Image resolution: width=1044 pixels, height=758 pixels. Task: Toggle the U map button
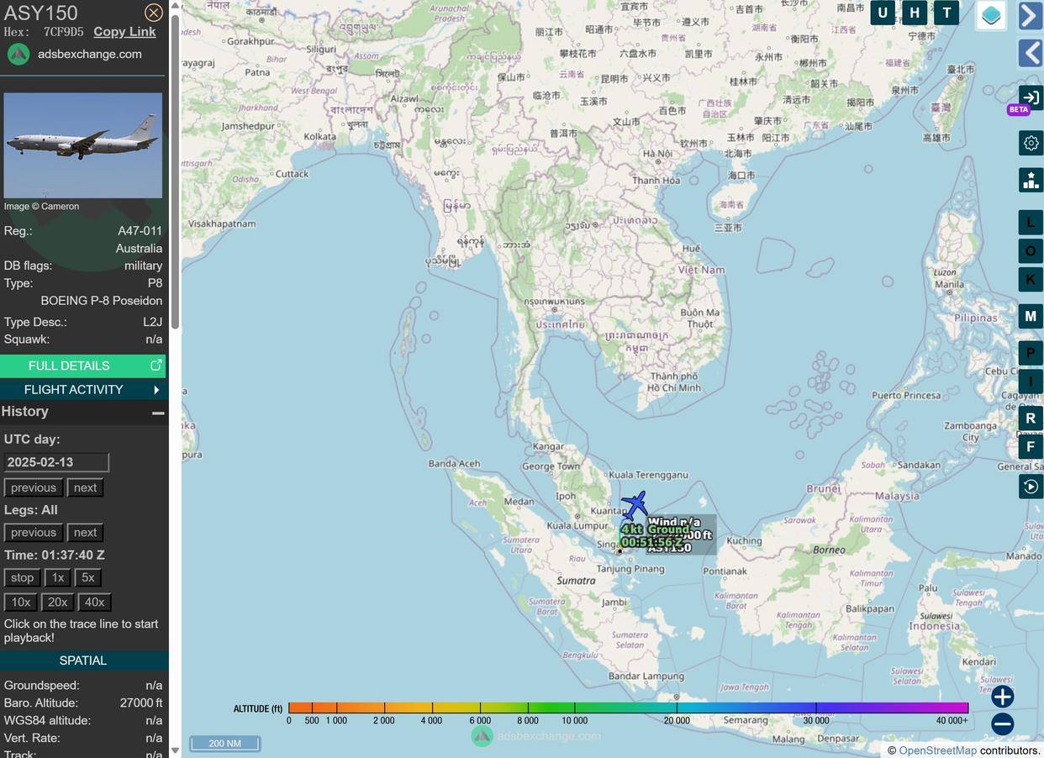(883, 13)
